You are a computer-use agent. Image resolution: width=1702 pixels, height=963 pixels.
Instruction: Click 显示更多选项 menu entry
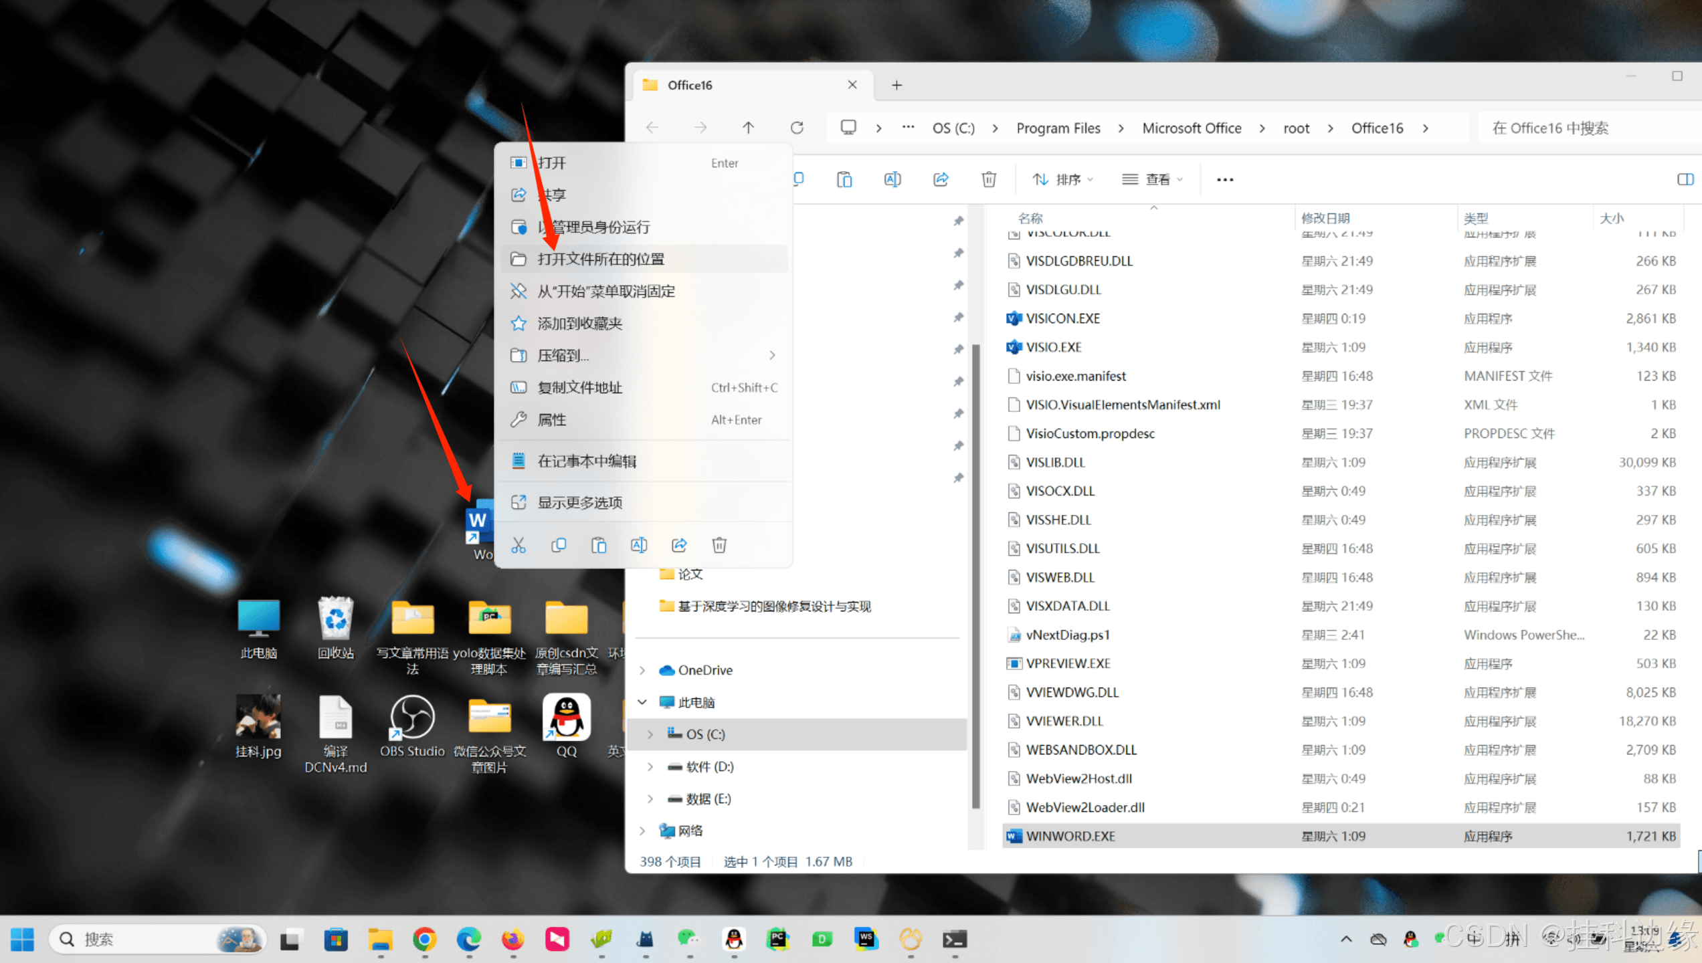click(579, 502)
